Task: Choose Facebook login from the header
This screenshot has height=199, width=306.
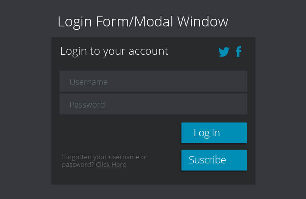Action: point(239,52)
